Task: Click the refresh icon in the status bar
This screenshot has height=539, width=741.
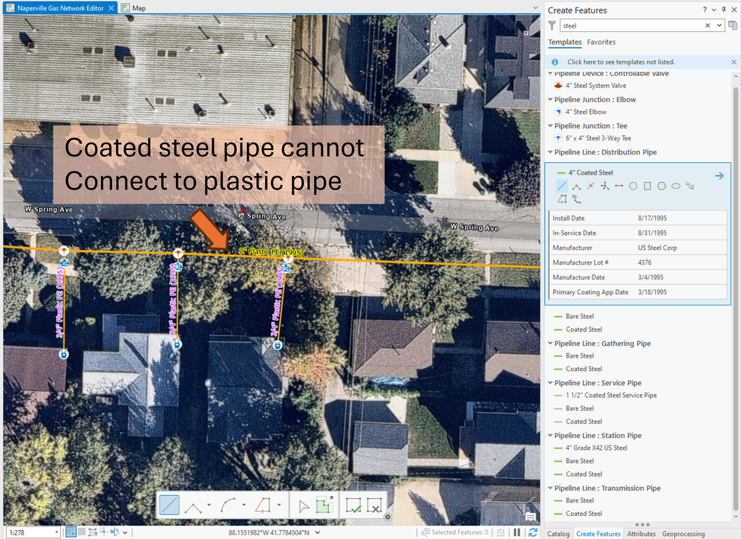Action: (532, 532)
